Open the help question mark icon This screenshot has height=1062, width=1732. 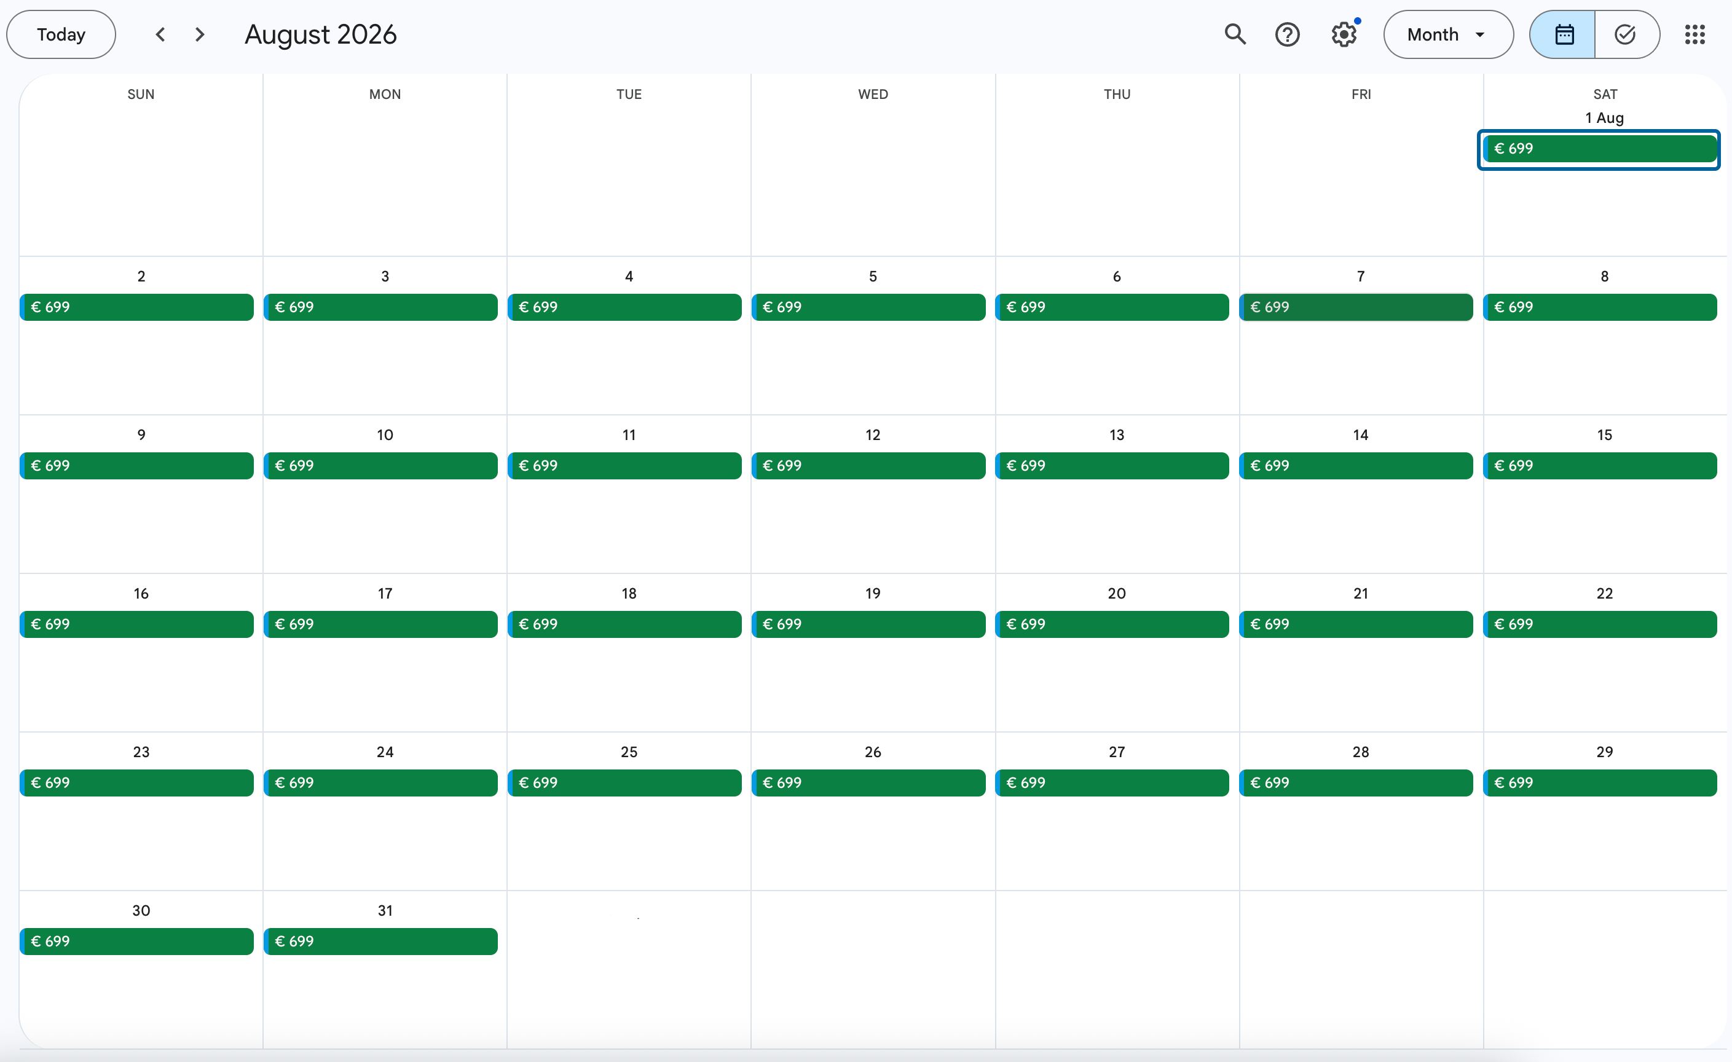[x=1287, y=34]
